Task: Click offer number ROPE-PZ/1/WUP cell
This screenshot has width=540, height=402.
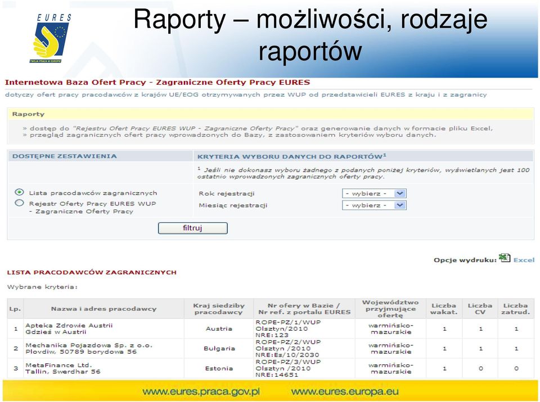Action: coord(304,329)
